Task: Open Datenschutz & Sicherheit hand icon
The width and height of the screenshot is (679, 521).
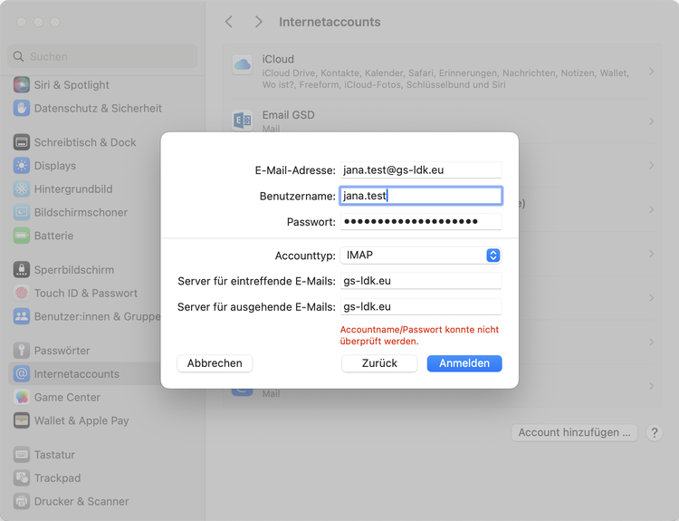Action: (x=22, y=109)
